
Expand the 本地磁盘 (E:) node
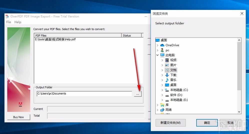click(162, 100)
